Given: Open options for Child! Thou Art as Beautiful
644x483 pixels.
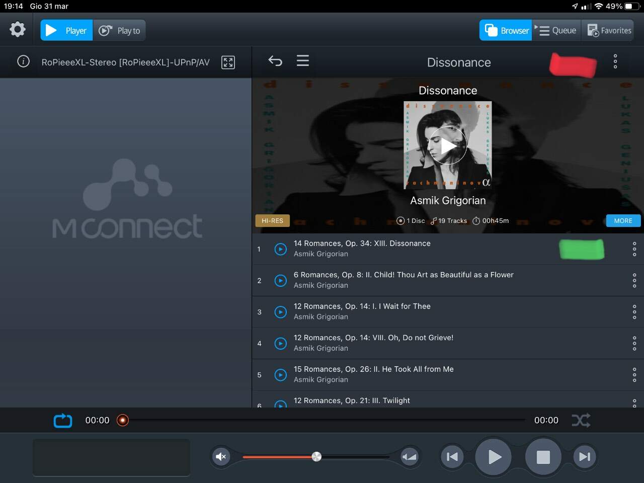Looking at the screenshot, I should (x=634, y=281).
